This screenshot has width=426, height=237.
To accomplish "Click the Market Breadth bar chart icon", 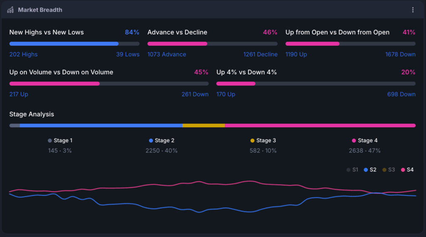I will [x=10, y=10].
